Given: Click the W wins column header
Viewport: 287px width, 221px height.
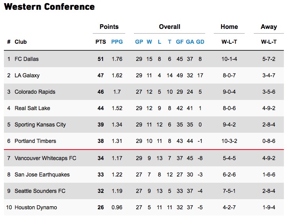Looking at the screenshot, I should coord(149,42).
